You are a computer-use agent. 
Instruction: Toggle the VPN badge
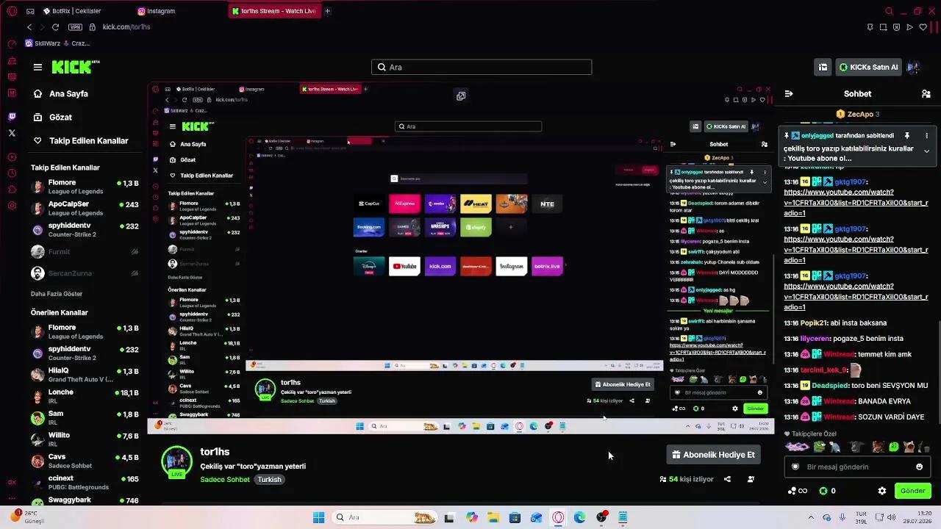click(75, 27)
